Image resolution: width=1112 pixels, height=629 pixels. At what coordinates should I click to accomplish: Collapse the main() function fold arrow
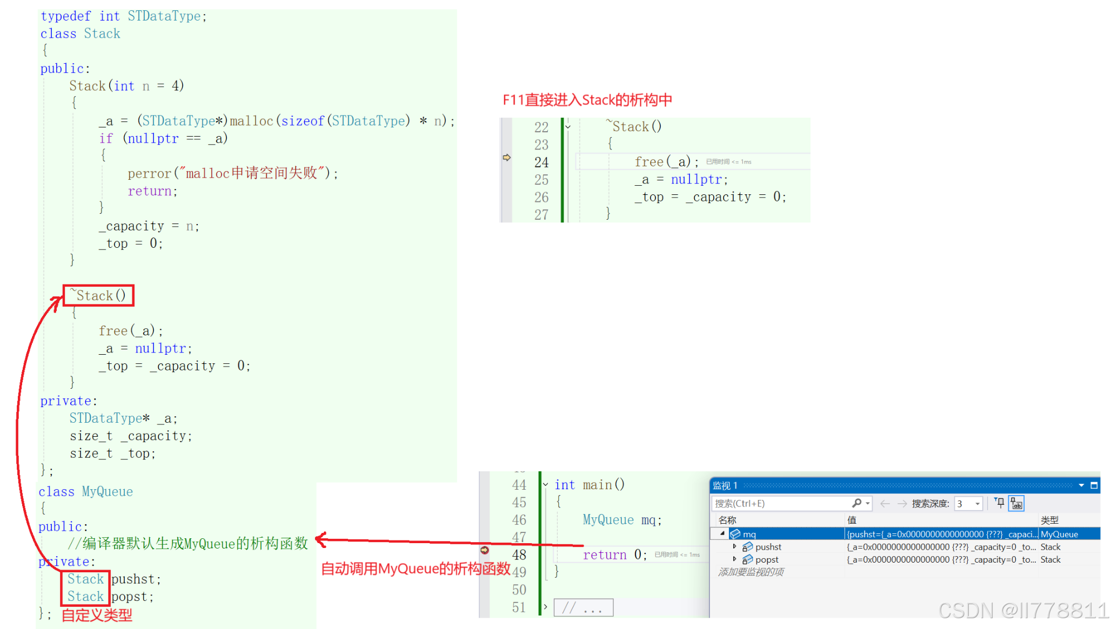[x=546, y=485]
